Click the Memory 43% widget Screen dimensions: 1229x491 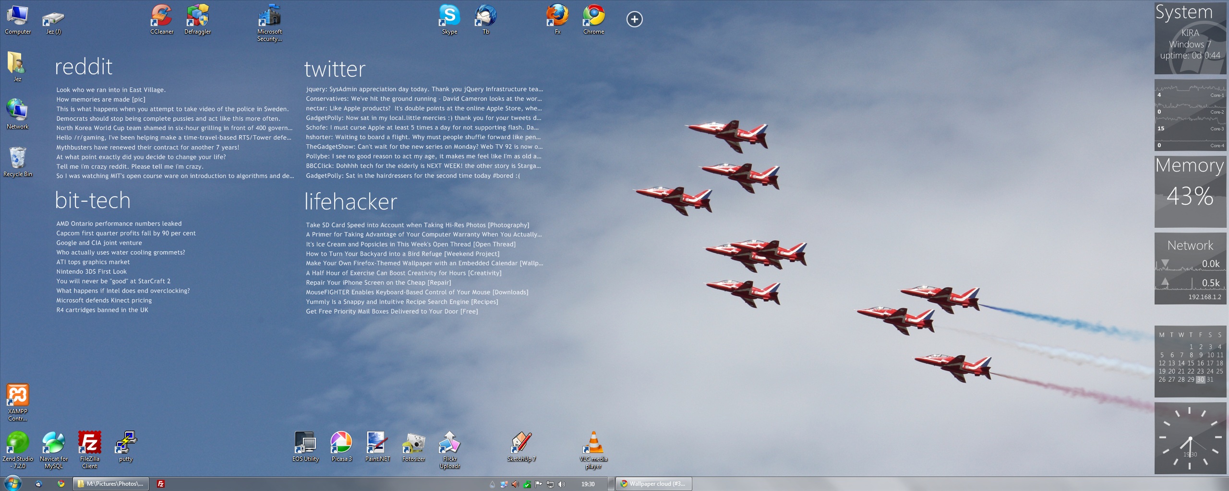tap(1190, 191)
